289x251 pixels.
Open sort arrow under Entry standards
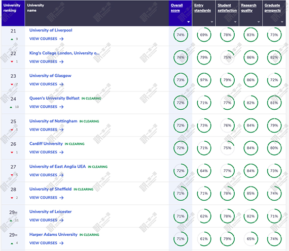212,22
